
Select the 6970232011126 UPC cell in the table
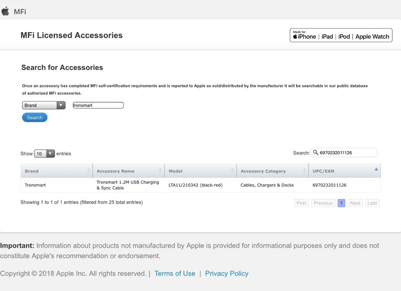pyautogui.click(x=345, y=185)
